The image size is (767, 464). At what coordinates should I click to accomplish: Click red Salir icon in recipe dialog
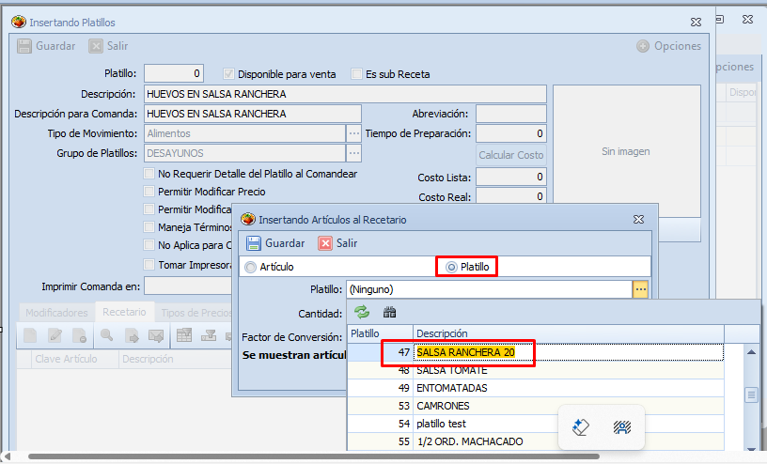(x=325, y=243)
